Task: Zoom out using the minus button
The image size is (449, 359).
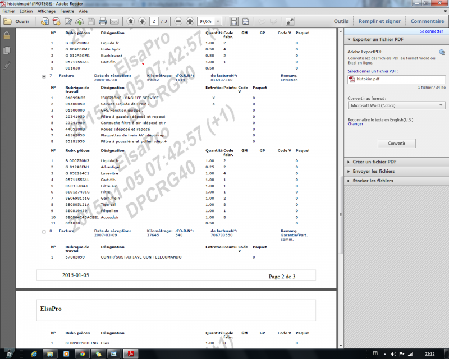Action: pos(178,21)
